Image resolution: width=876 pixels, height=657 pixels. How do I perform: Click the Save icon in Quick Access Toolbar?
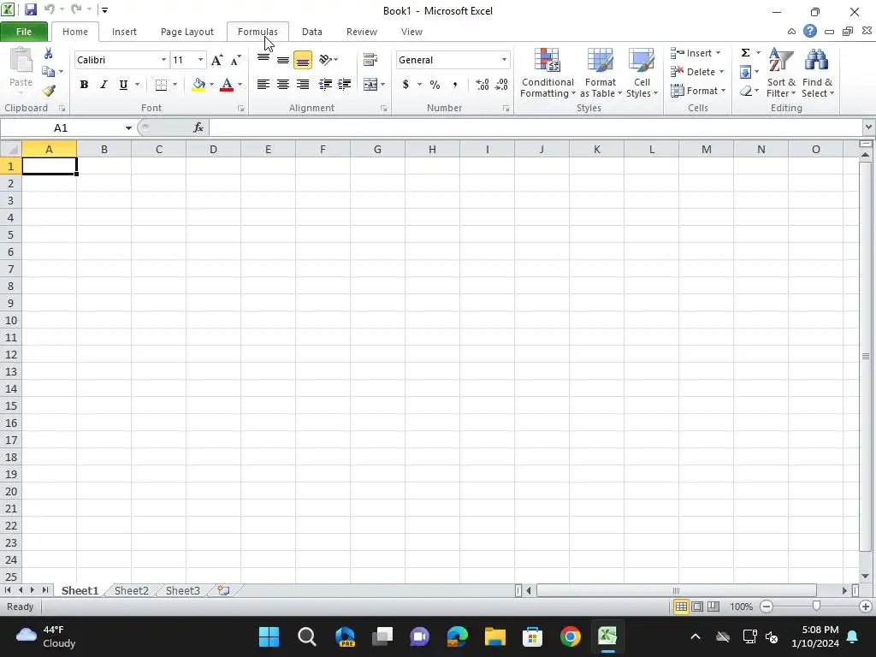click(30, 9)
